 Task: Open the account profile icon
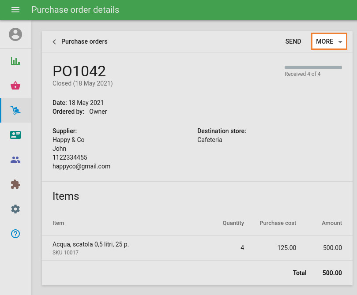(15, 35)
